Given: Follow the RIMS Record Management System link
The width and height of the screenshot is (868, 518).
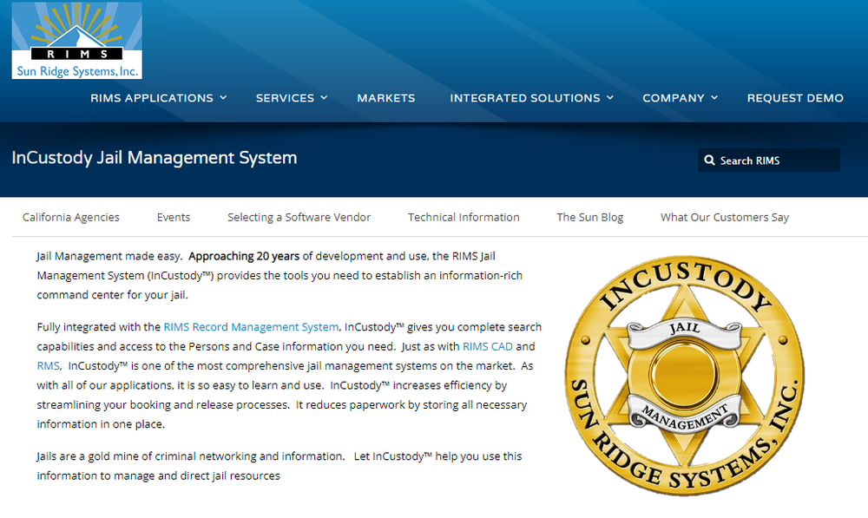Looking at the screenshot, I should (251, 327).
